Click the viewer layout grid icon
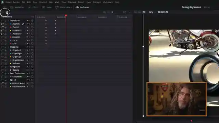The height and width of the screenshot is (123, 219). tap(144, 12)
